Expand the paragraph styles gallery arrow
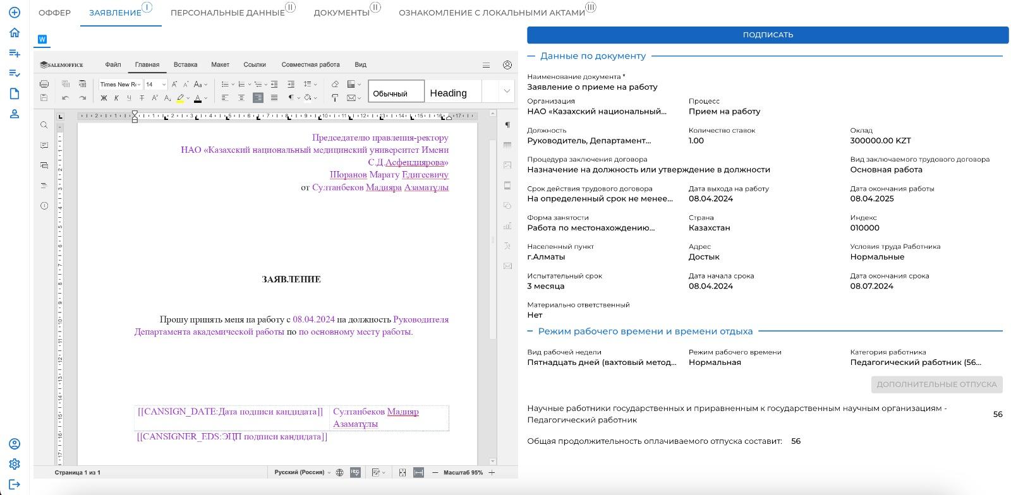The width and height of the screenshot is (1011, 495). click(506, 91)
